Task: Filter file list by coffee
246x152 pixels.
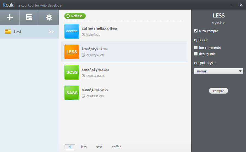Action: coord(116,147)
